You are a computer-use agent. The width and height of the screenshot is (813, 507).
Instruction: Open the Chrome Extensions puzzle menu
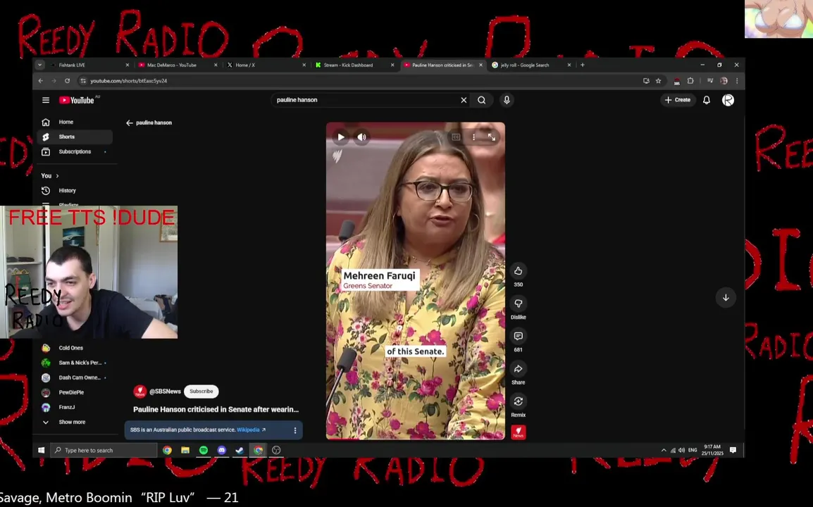click(690, 81)
